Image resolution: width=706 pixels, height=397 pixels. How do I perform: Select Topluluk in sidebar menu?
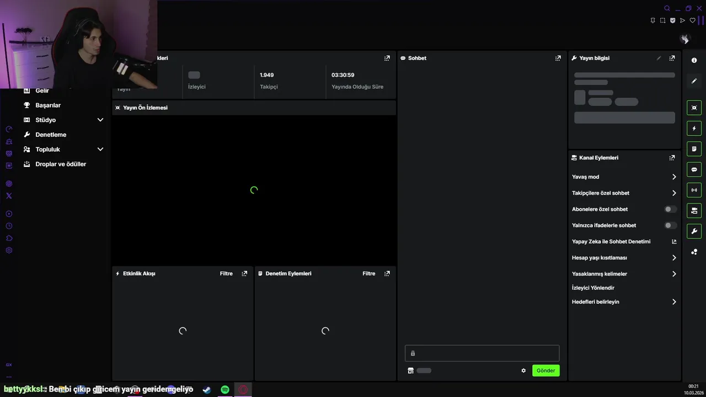47,149
